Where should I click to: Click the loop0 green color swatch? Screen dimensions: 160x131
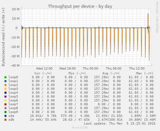(5, 77)
